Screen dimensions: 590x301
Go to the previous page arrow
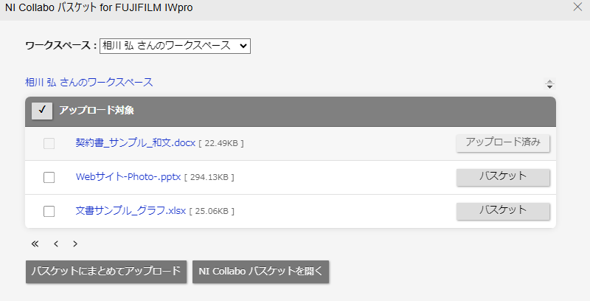click(x=56, y=243)
